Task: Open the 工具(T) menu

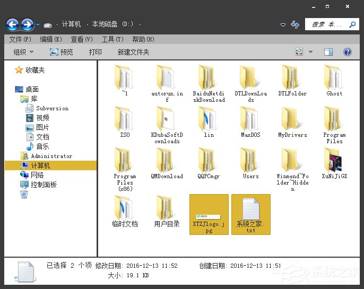Action: point(112,39)
